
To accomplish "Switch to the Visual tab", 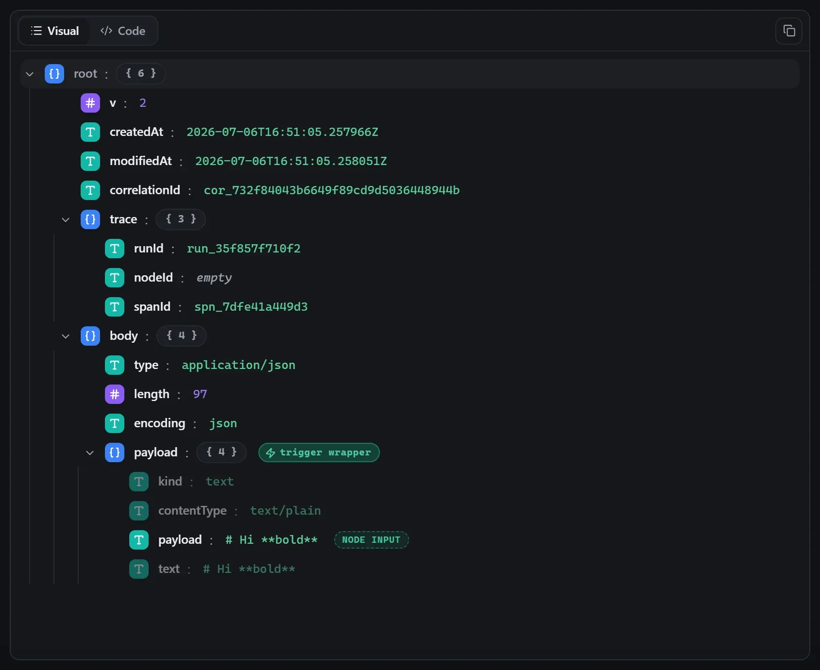I will [54, 31].
